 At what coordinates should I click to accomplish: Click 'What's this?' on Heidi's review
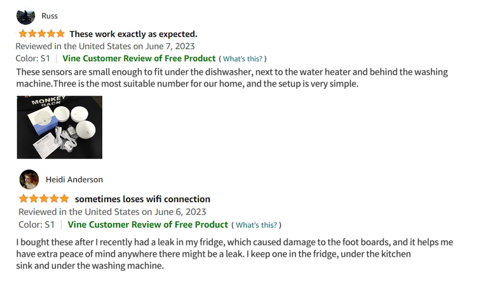(x=257, y=225)
